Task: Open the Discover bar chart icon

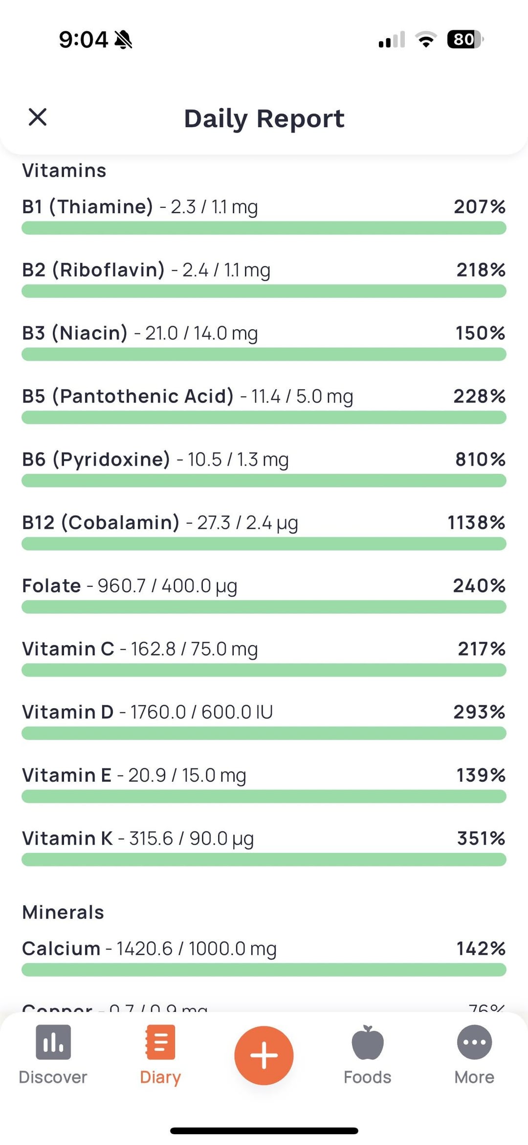Action: (53, 1042)
